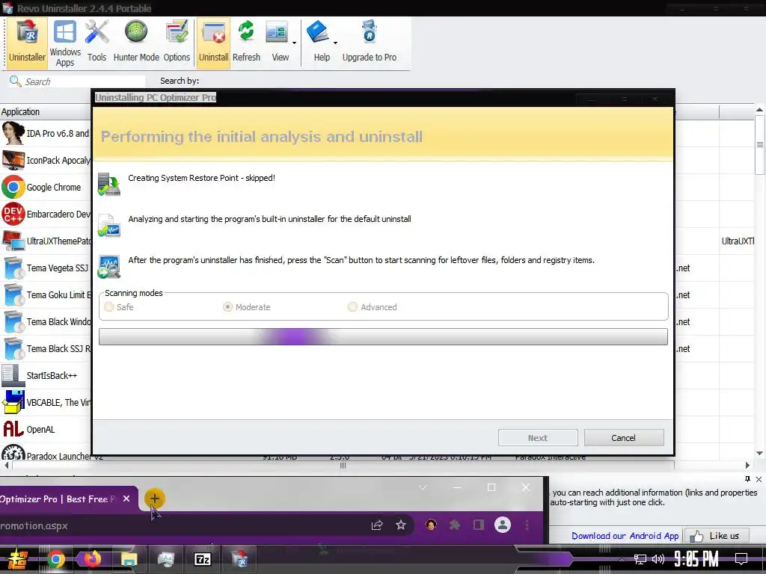Open File Explorer from the taskbar
The width and height of the screenshot is (766, 574).
pyautogui.click(x=129, y=559)
